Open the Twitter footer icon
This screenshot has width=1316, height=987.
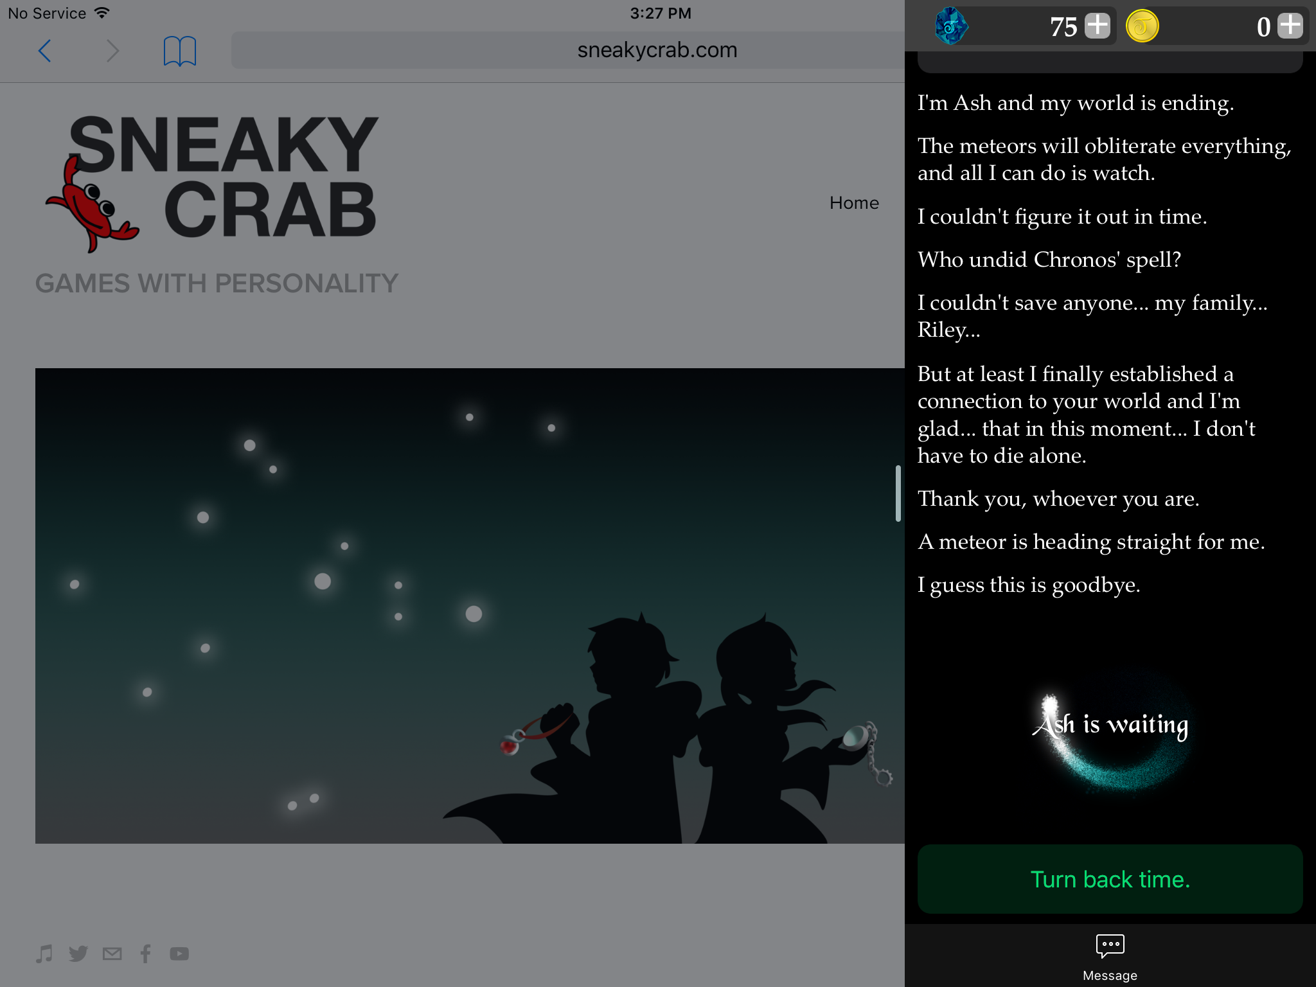click(78, 954)
